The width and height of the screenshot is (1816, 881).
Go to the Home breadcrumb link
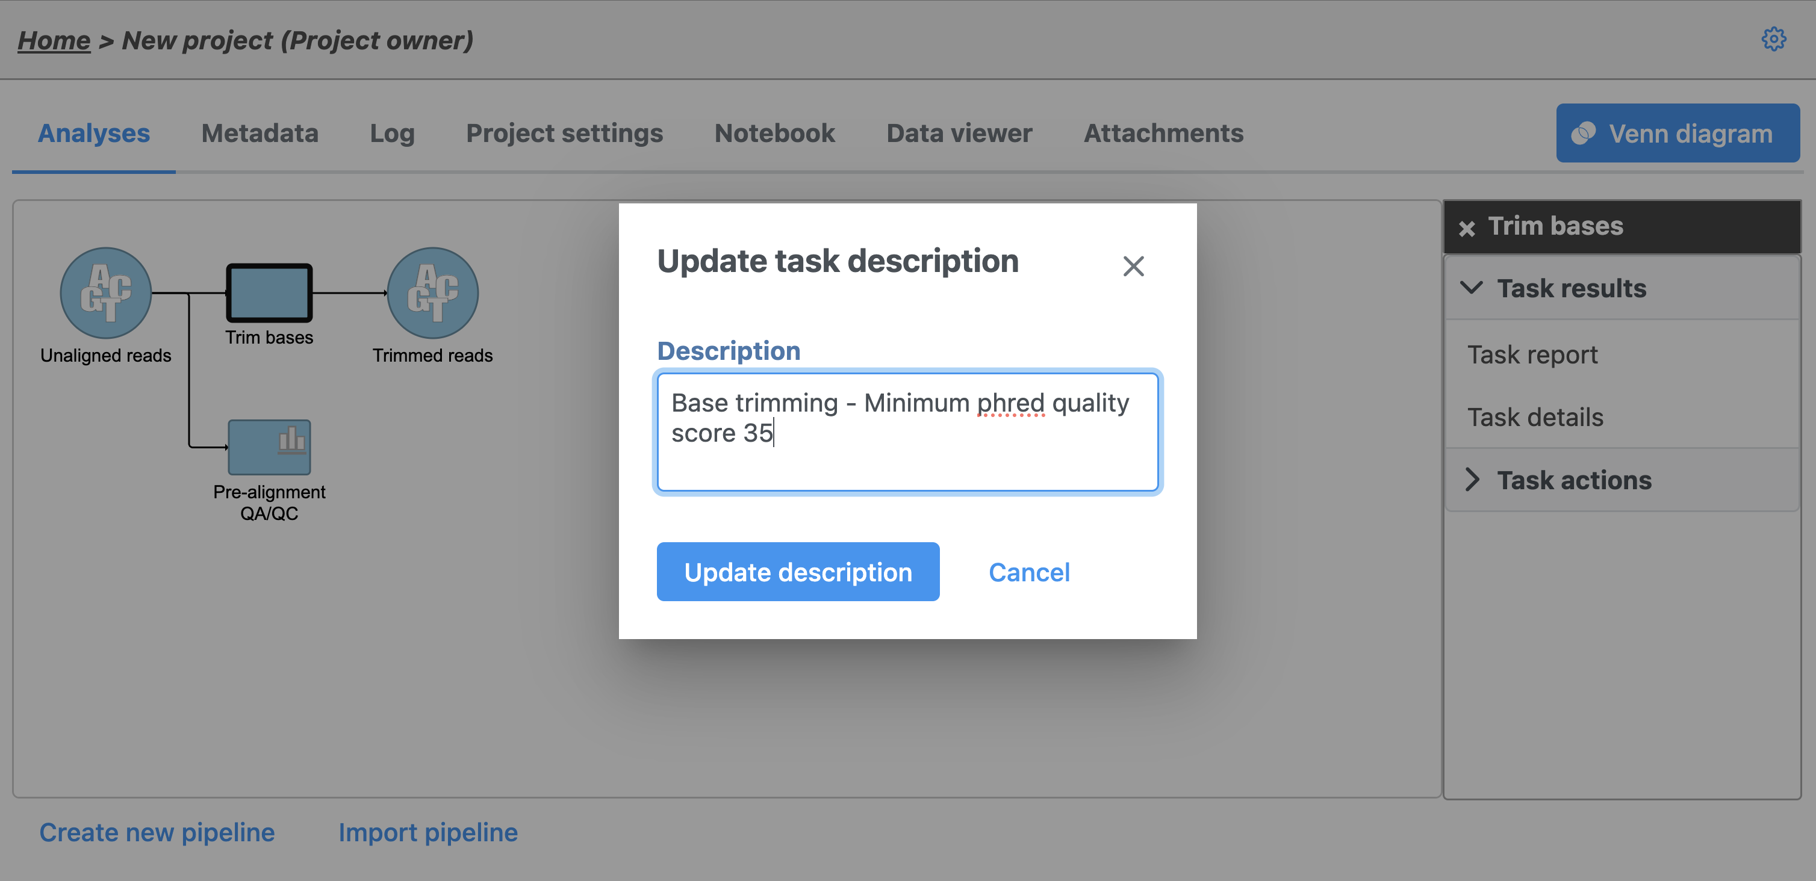[54, 40]
